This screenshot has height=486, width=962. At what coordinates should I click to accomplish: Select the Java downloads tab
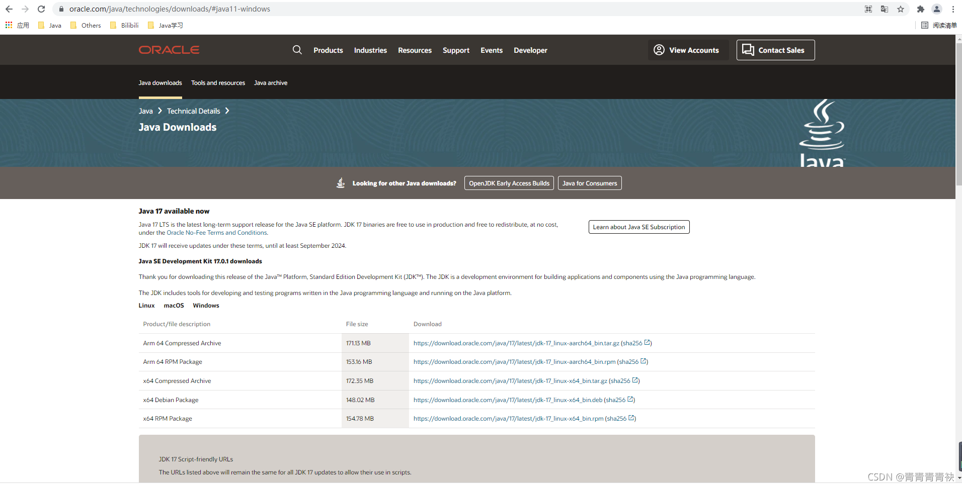[x=160, y=83]
